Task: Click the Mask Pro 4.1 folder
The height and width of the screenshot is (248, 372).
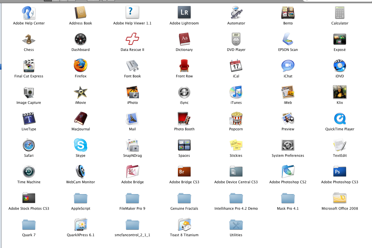Action: 288,198
